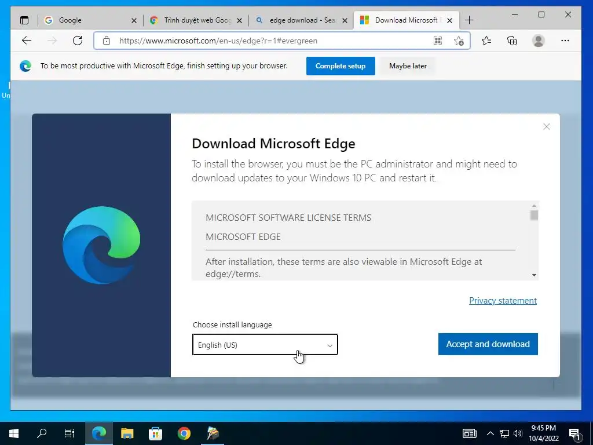This screenshot has width=593, height=445.
Task: Click Microsoft Edge taskbar icon
Action: pyautogui.click(x=98, y=433)
